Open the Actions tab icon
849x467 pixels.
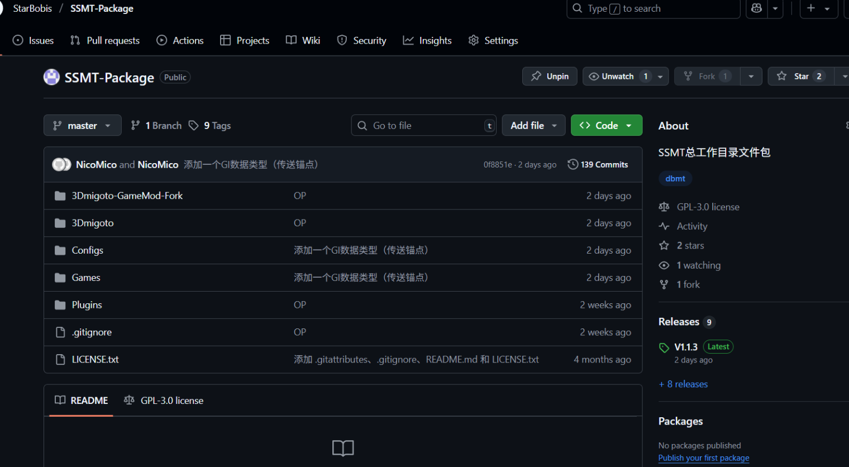162,40
